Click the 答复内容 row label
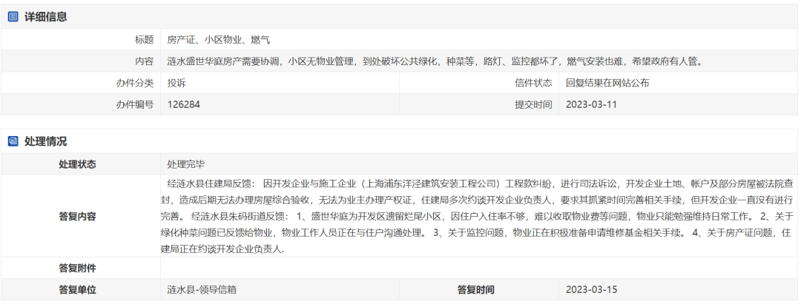This screenshot has height=307, width=801. pyautogui.click(x=77, y=216)
